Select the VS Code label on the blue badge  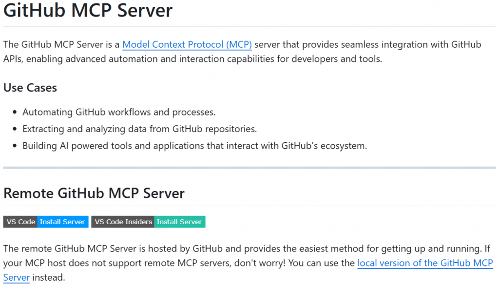click(x=20, y=222)
